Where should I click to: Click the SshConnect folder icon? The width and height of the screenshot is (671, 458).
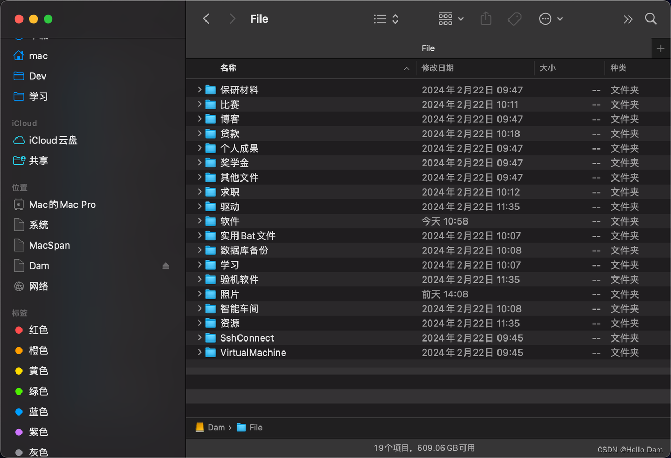point(211,338)
